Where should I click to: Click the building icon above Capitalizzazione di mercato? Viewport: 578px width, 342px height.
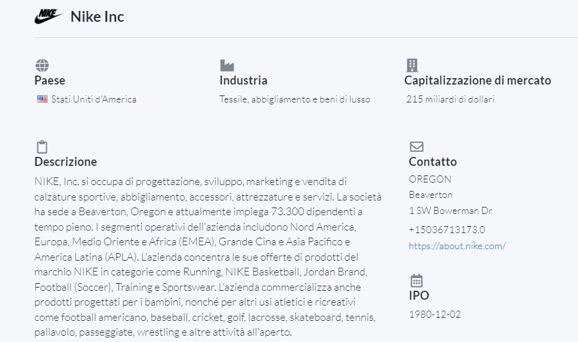412,65
